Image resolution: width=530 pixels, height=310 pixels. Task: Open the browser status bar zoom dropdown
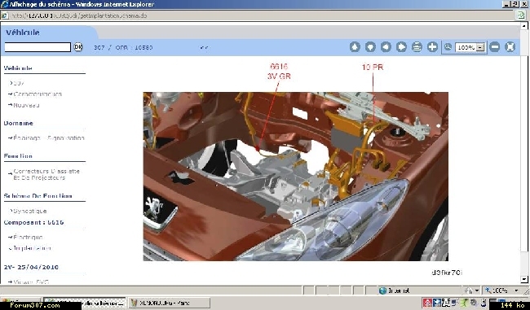click(x=517, y=290)
